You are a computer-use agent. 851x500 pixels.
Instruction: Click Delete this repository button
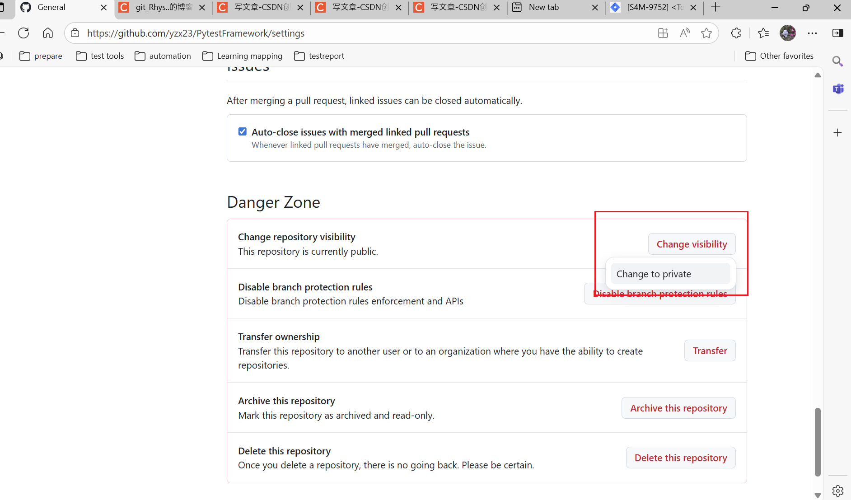(x=681, y=458)
